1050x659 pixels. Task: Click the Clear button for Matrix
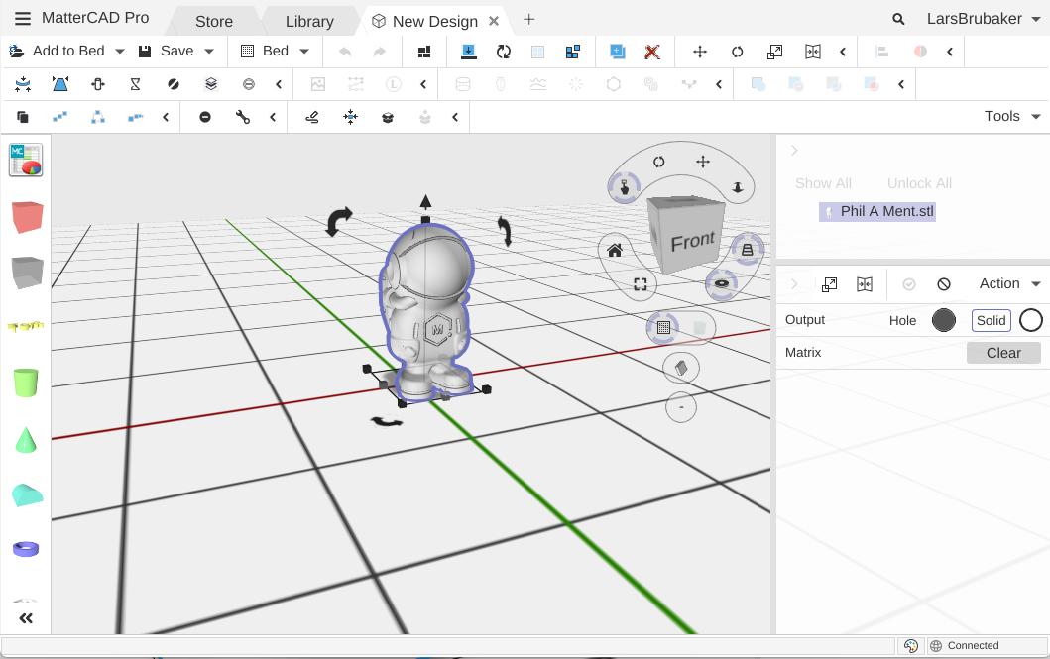[1002, 353]
